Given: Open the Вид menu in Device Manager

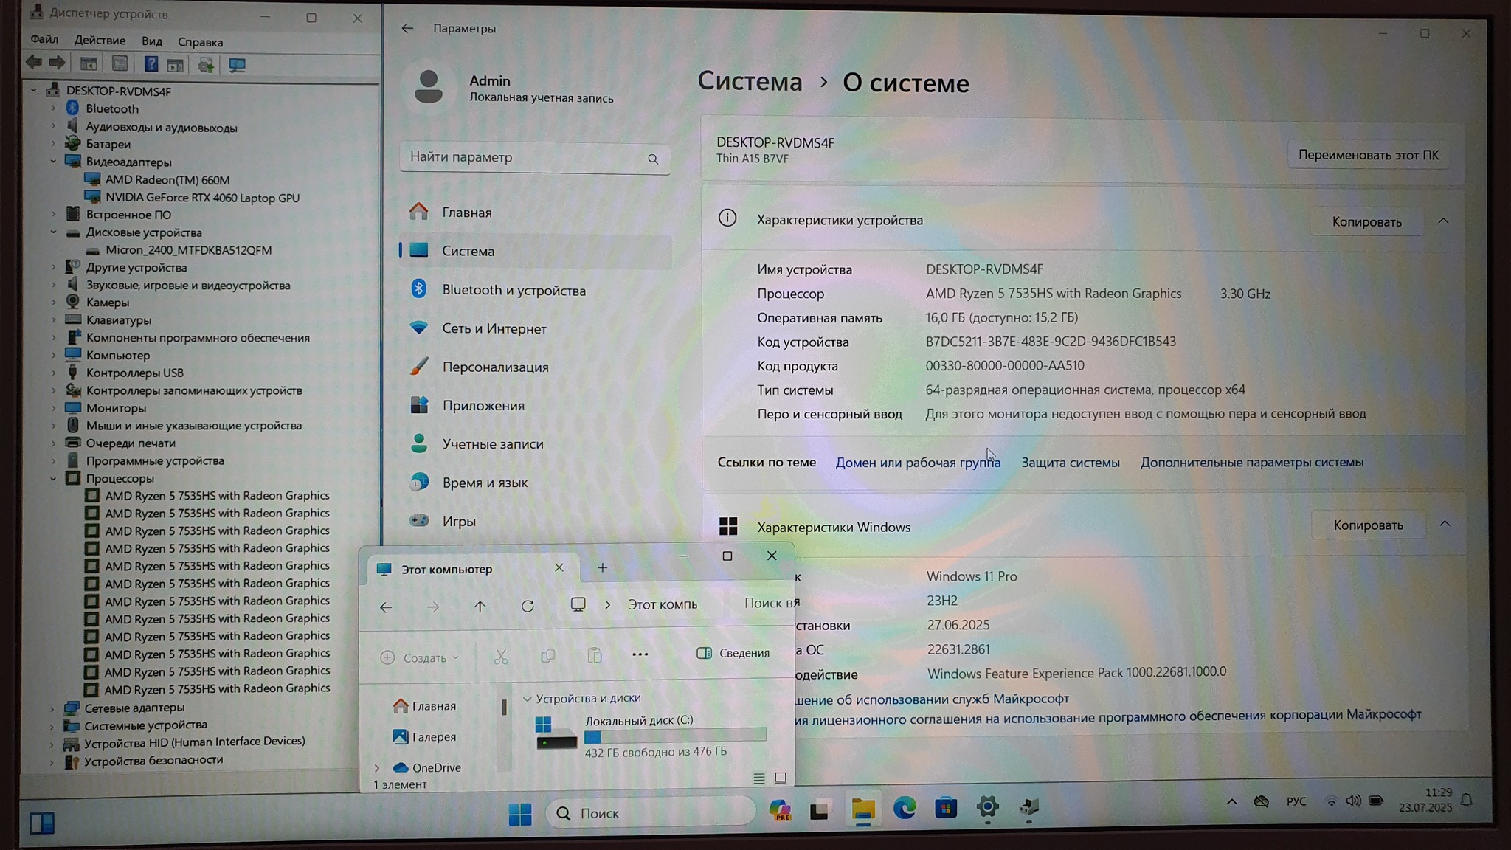Looking at the screenshot, I should 151,41.
